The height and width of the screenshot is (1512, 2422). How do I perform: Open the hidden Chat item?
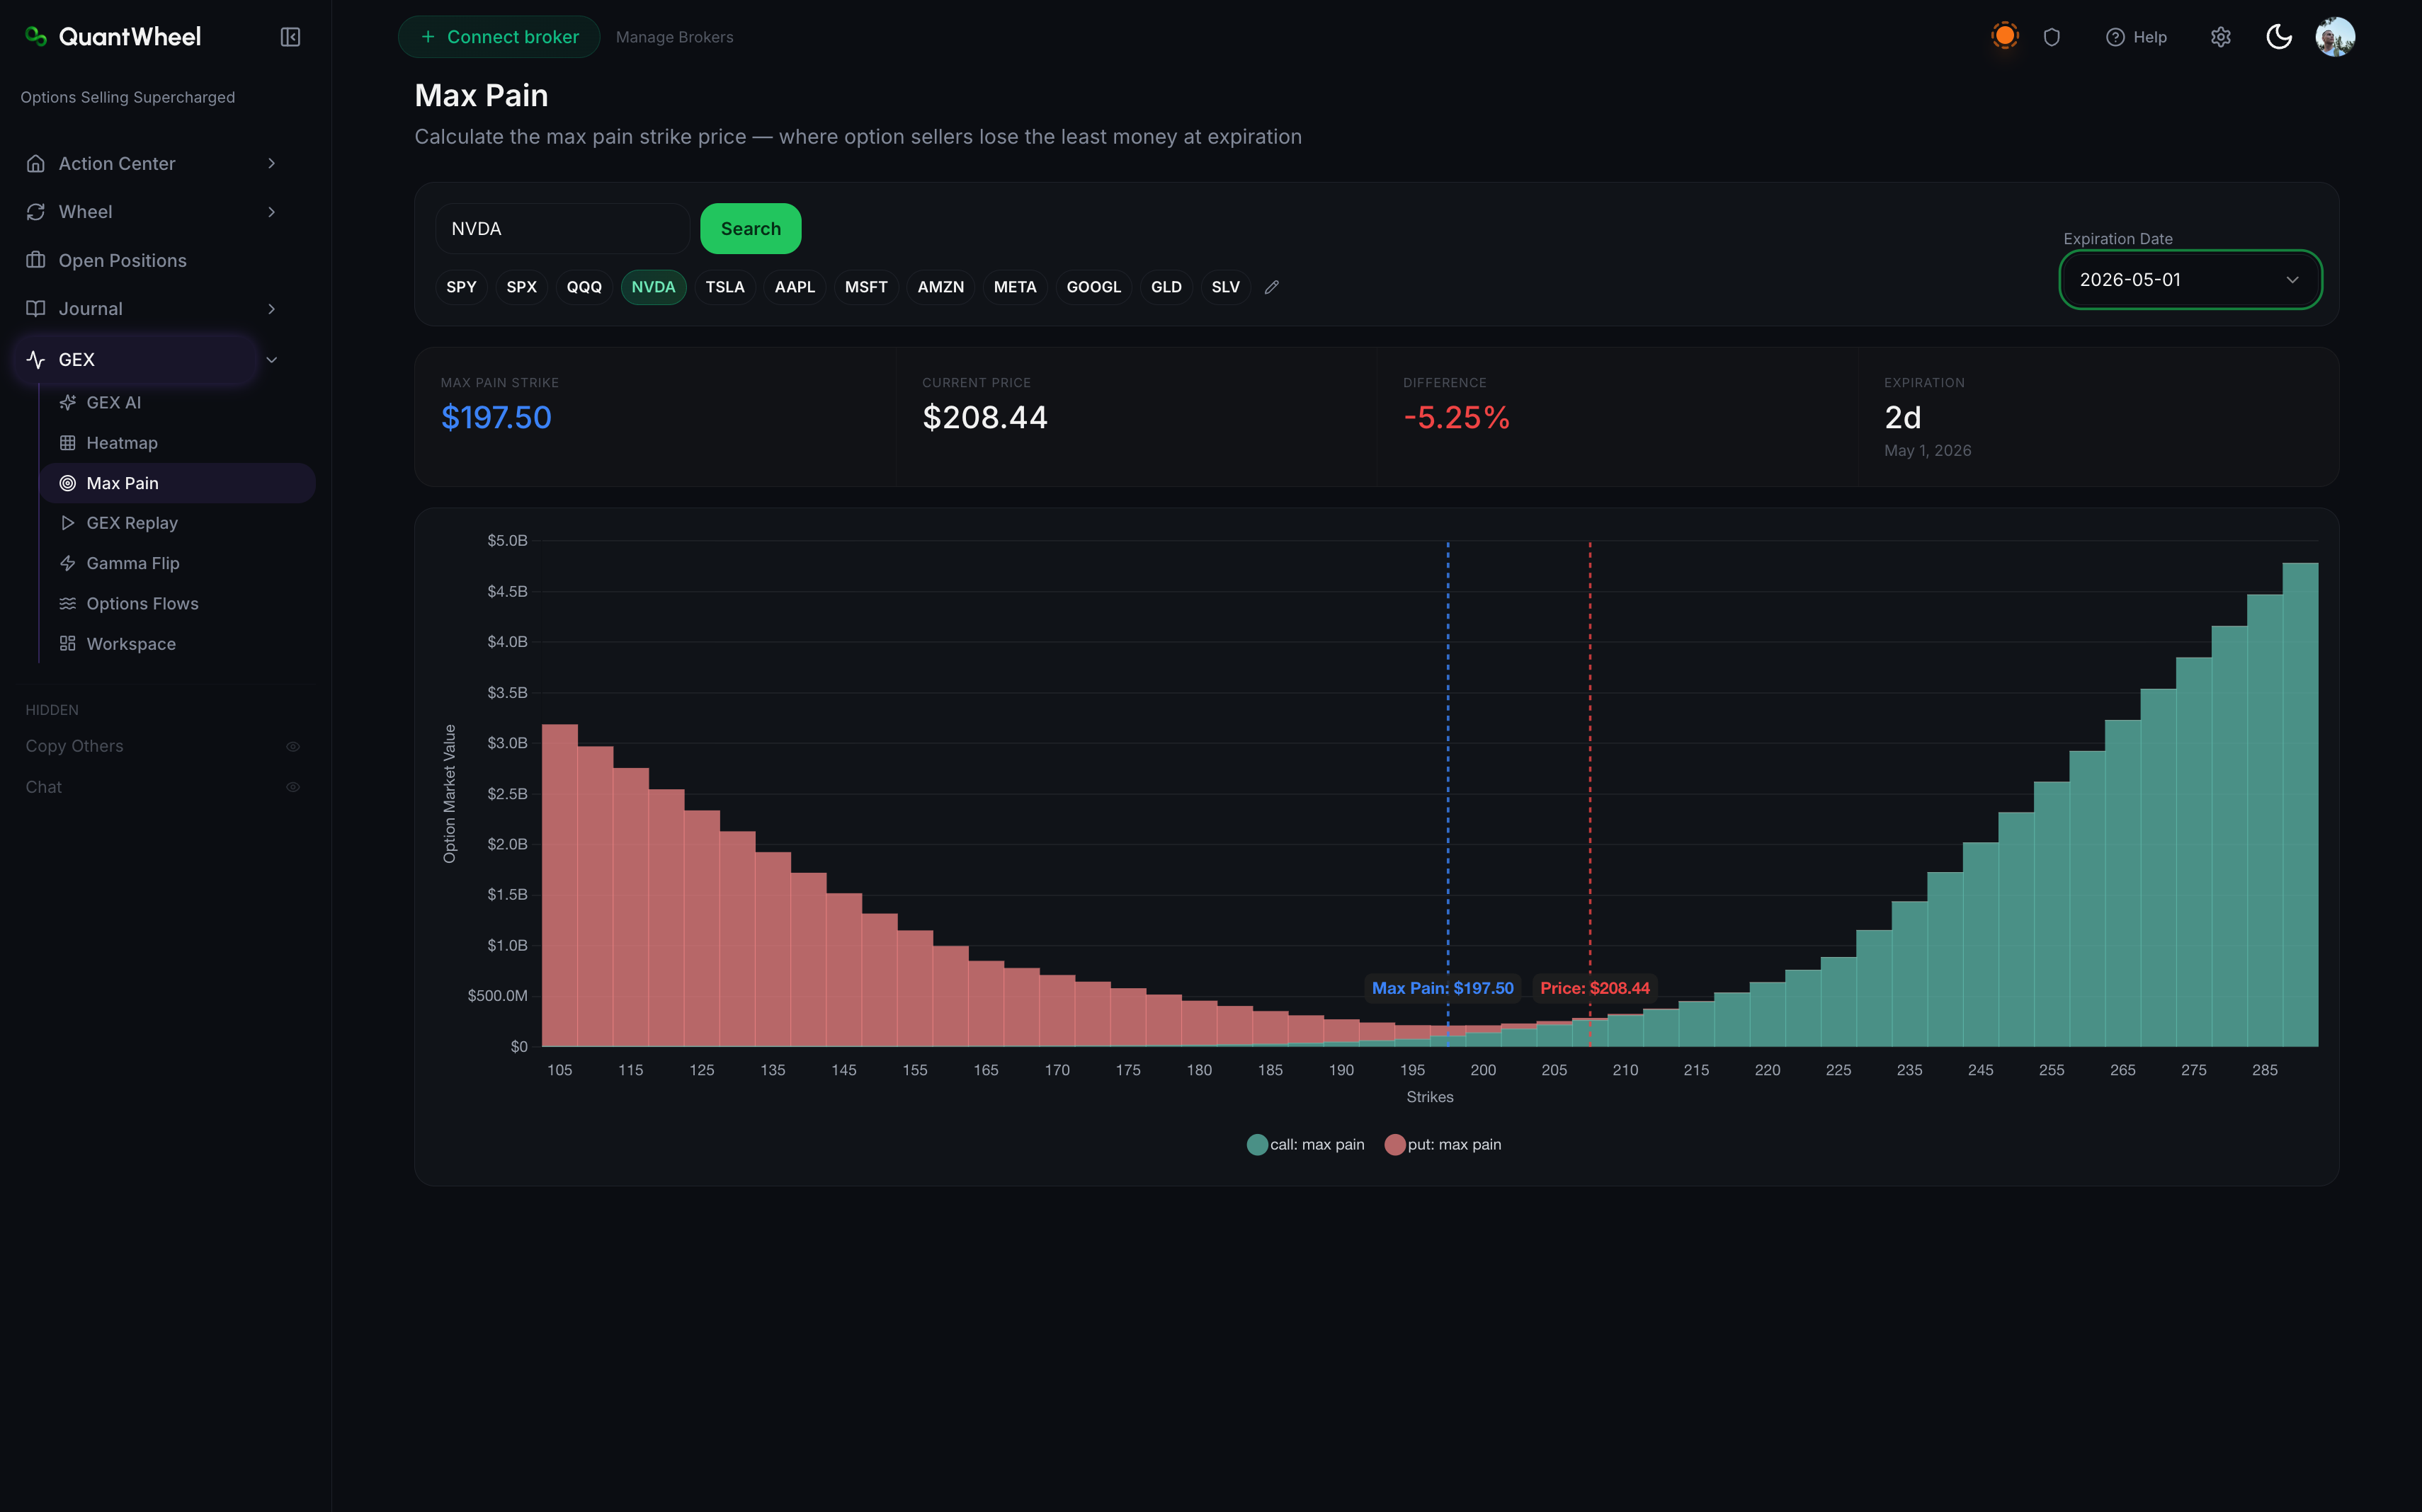[44, 787]
